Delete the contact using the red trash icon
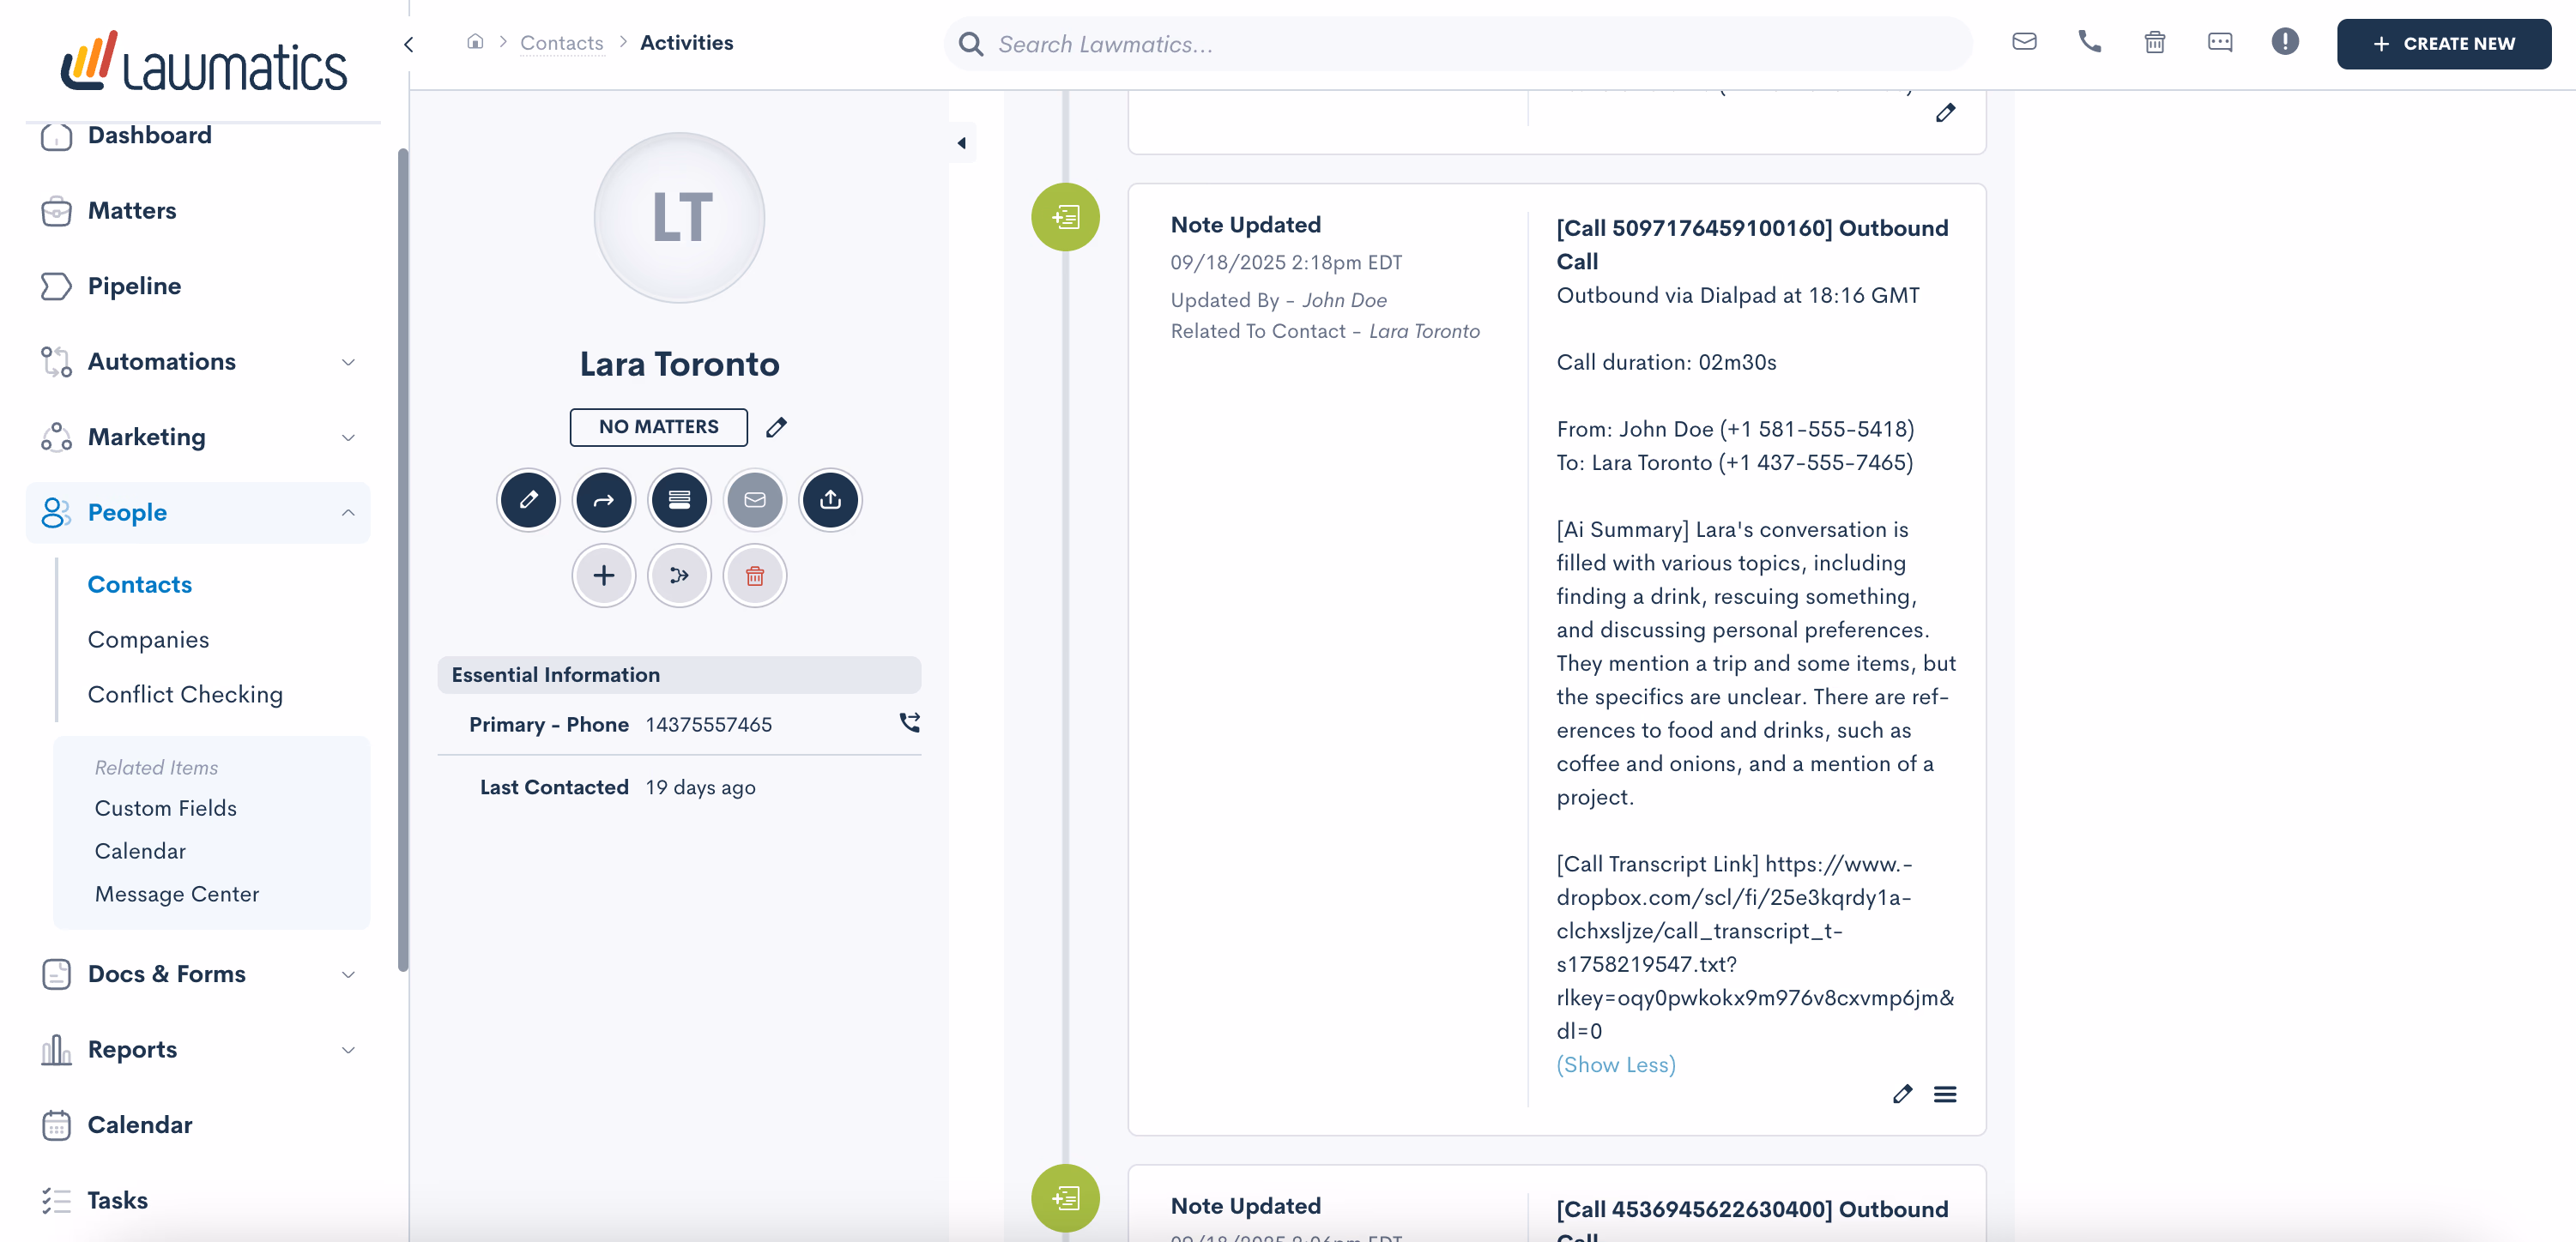This screenshot has height=1242, width=2576. click(754, 576)
